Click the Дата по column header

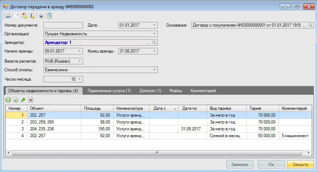tap(192, 108)
